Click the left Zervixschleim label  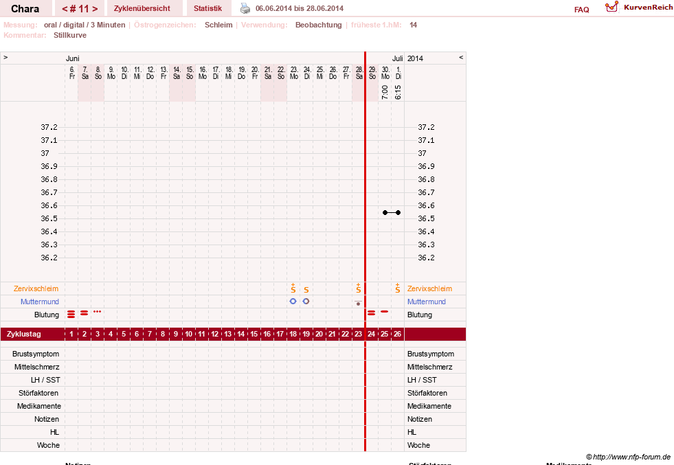click(36, 288)
